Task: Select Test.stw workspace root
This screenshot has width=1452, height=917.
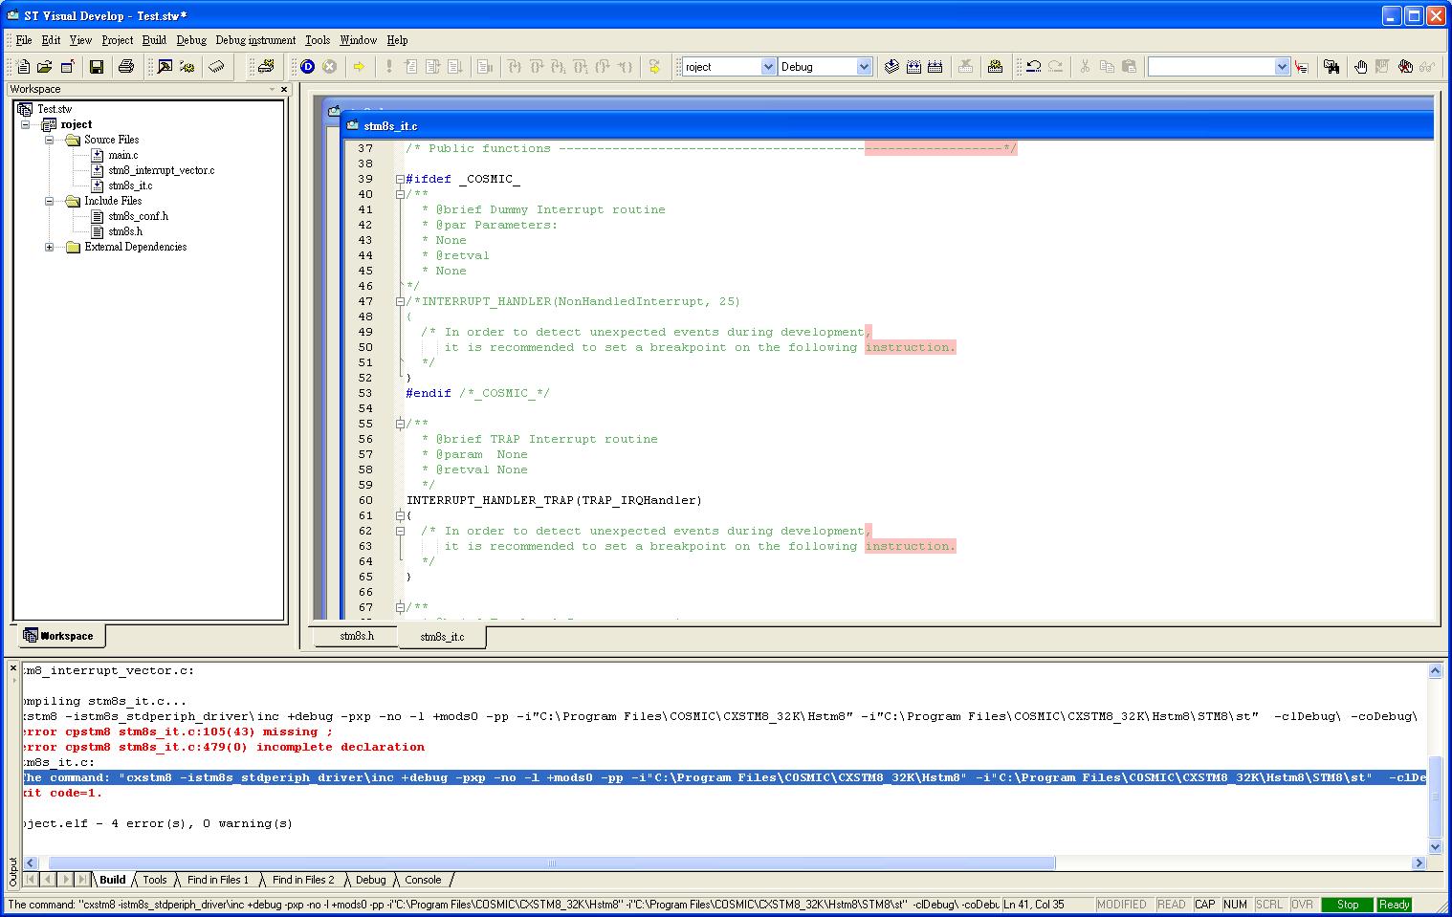Action: point(55,109)
